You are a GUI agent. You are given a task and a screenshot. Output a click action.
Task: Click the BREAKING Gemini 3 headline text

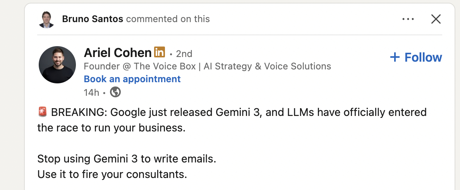point(239,112)
